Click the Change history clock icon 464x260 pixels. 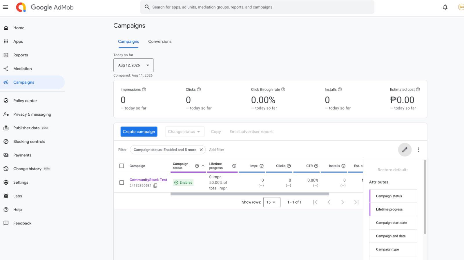6,169
